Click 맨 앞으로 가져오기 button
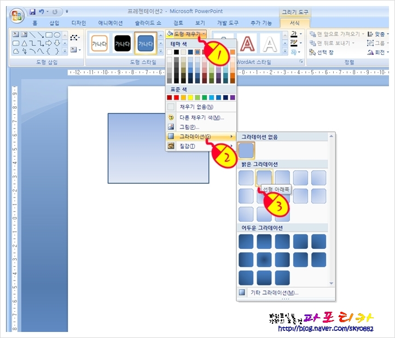395x338 pixels. click(337, 34)
